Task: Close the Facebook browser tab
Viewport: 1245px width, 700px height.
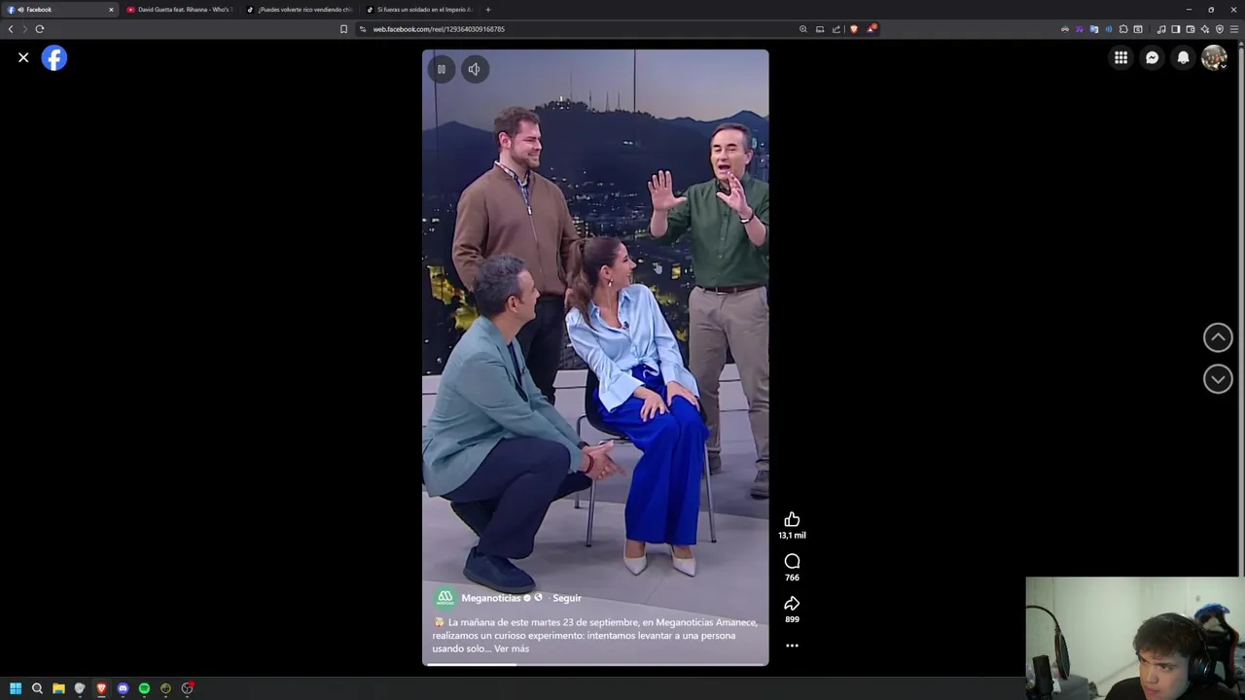Action: point(111,10)
